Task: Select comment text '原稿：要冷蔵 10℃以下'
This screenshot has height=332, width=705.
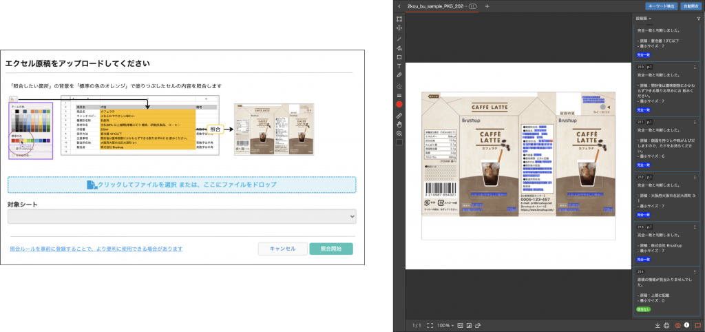Action: click(659, 41)
